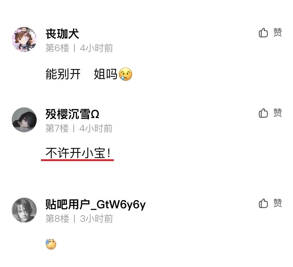293x267 pixels.
Task: Click the 赞 label on the 7th floor comment
Action: (x=278, y=112)
